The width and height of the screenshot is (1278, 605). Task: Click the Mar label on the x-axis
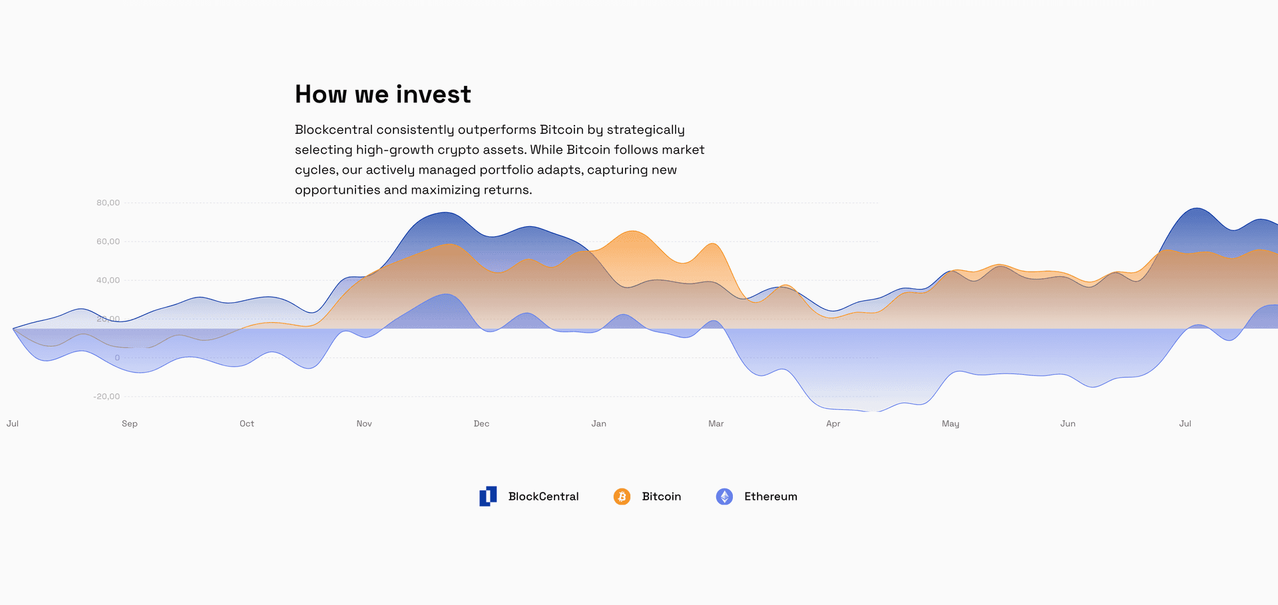(716, 423)
